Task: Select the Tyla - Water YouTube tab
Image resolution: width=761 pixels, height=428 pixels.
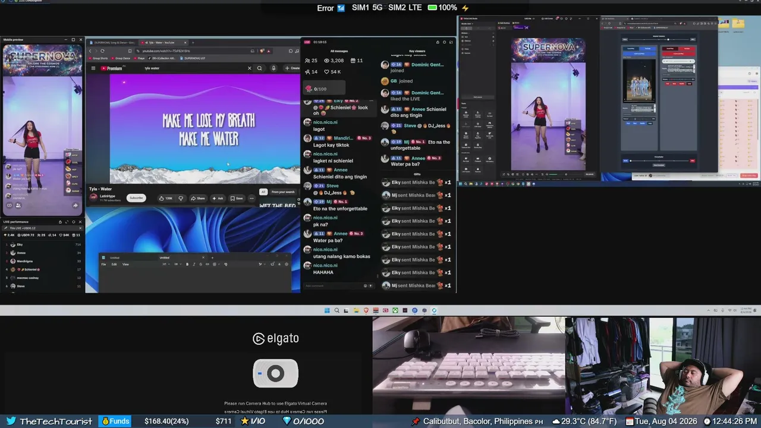Action: [163, 43]
